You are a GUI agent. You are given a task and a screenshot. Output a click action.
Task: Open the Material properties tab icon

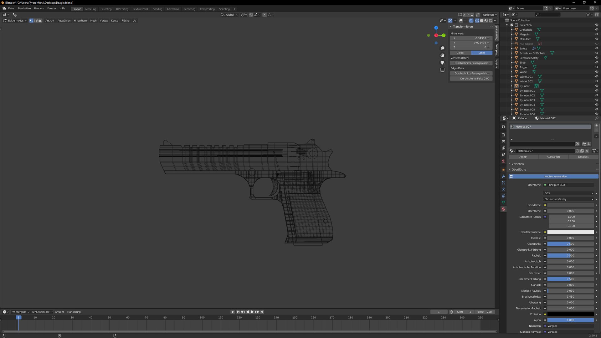coord(503,209)
